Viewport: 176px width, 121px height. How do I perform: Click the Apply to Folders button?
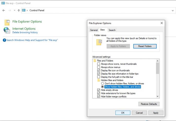118,46
